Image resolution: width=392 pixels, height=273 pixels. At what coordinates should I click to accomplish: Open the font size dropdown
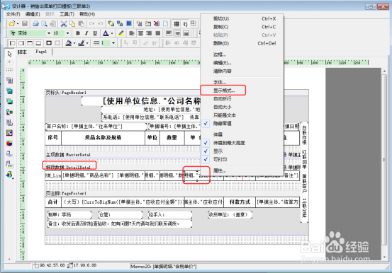(x=67, y=33)
